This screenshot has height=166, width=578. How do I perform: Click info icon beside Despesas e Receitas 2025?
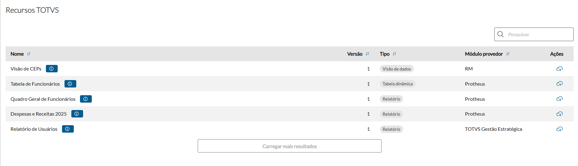77,114
